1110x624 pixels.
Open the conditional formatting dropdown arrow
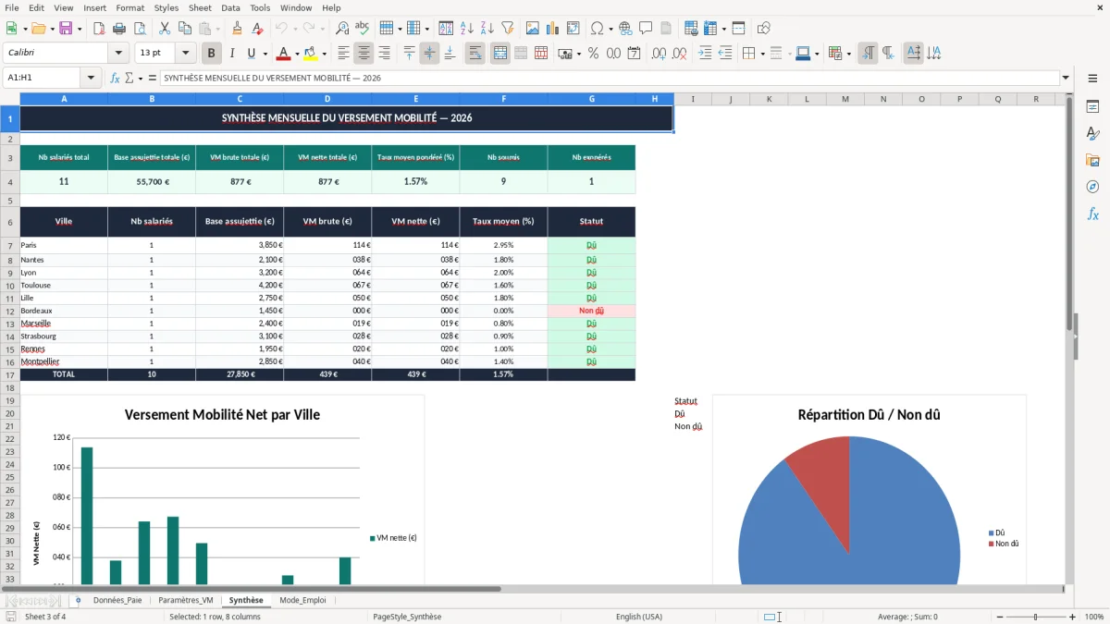pyautogui.click(x=848, y=54)
